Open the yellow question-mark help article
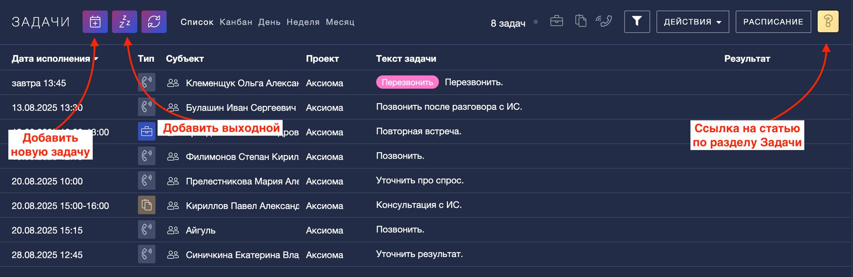Viewport: 853px width, 277px height. tap(828, 22)
